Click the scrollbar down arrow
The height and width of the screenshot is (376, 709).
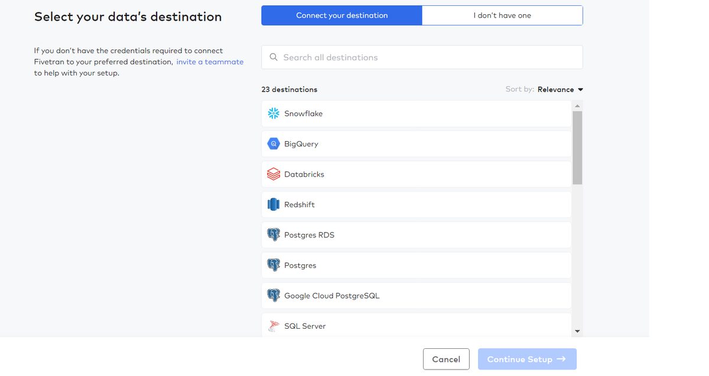click(577, 331)
